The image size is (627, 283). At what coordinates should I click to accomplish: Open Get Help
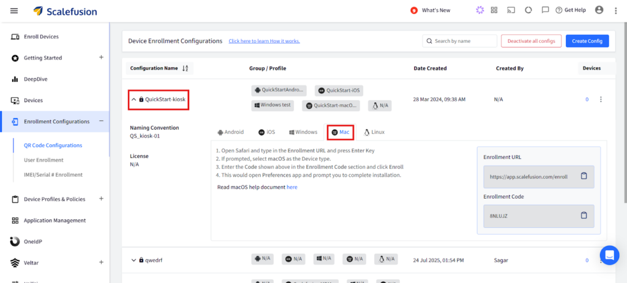point(571,10)
